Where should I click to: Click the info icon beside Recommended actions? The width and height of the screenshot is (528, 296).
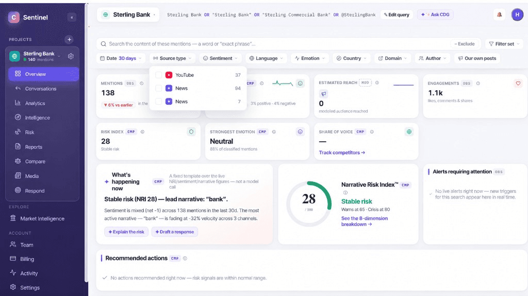pyautogui.click(x=185, y=258)
